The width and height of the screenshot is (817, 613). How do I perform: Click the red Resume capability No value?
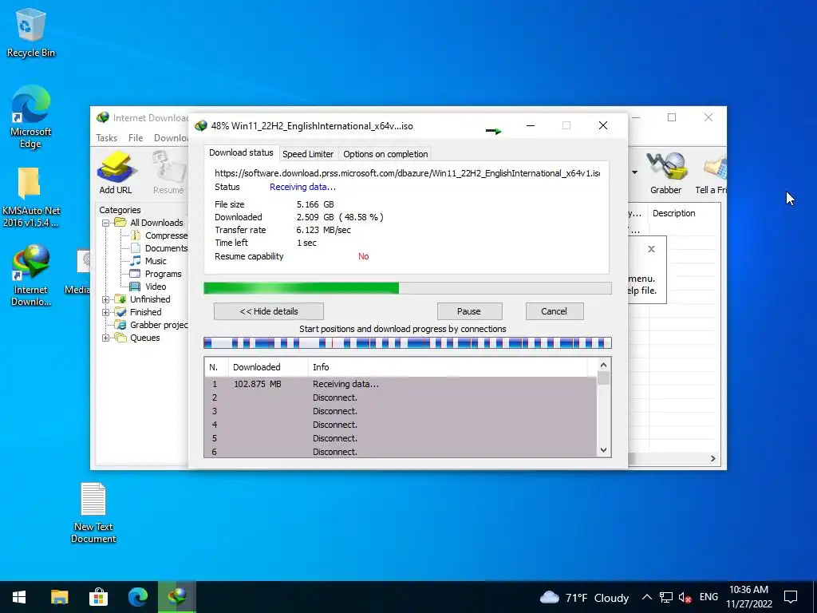[x=363, y=256]
